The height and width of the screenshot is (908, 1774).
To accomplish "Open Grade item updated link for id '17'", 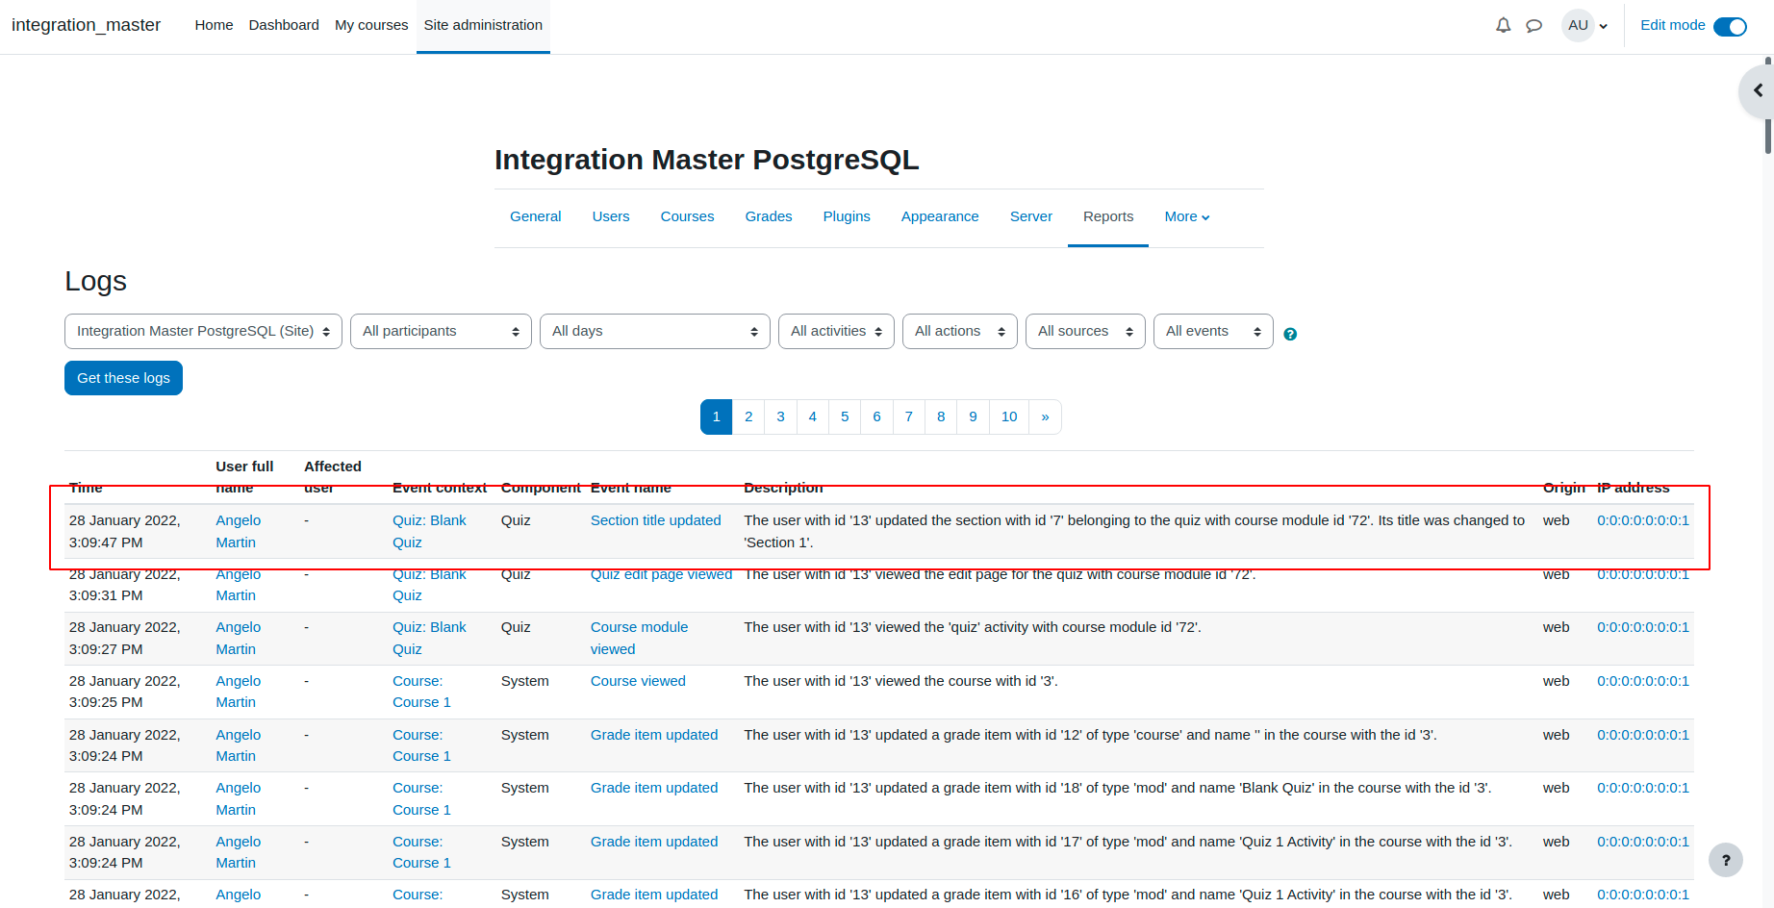I will 654,842.
